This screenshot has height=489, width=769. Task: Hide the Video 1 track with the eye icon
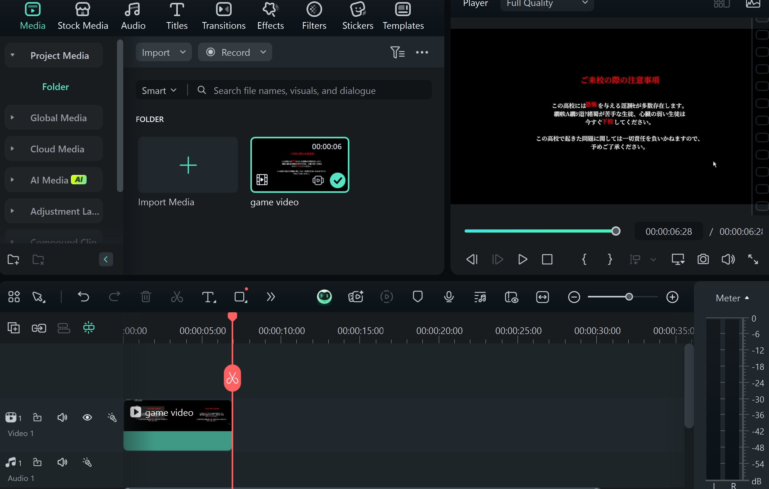(87, 418)
